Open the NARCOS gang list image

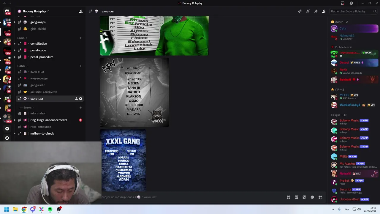click(134, 92)
